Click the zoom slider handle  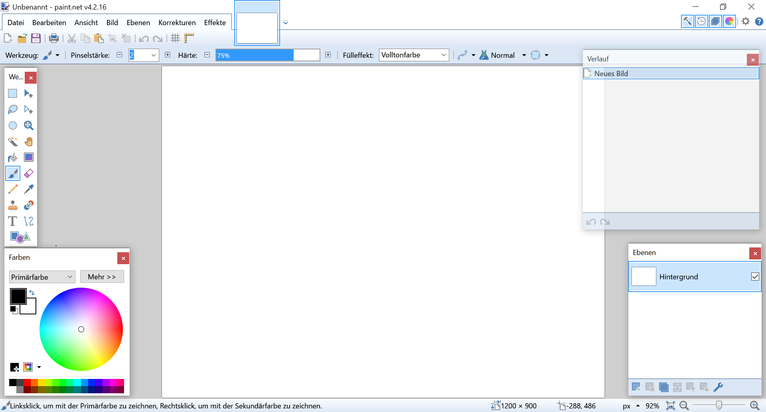[x=719, y=406]
